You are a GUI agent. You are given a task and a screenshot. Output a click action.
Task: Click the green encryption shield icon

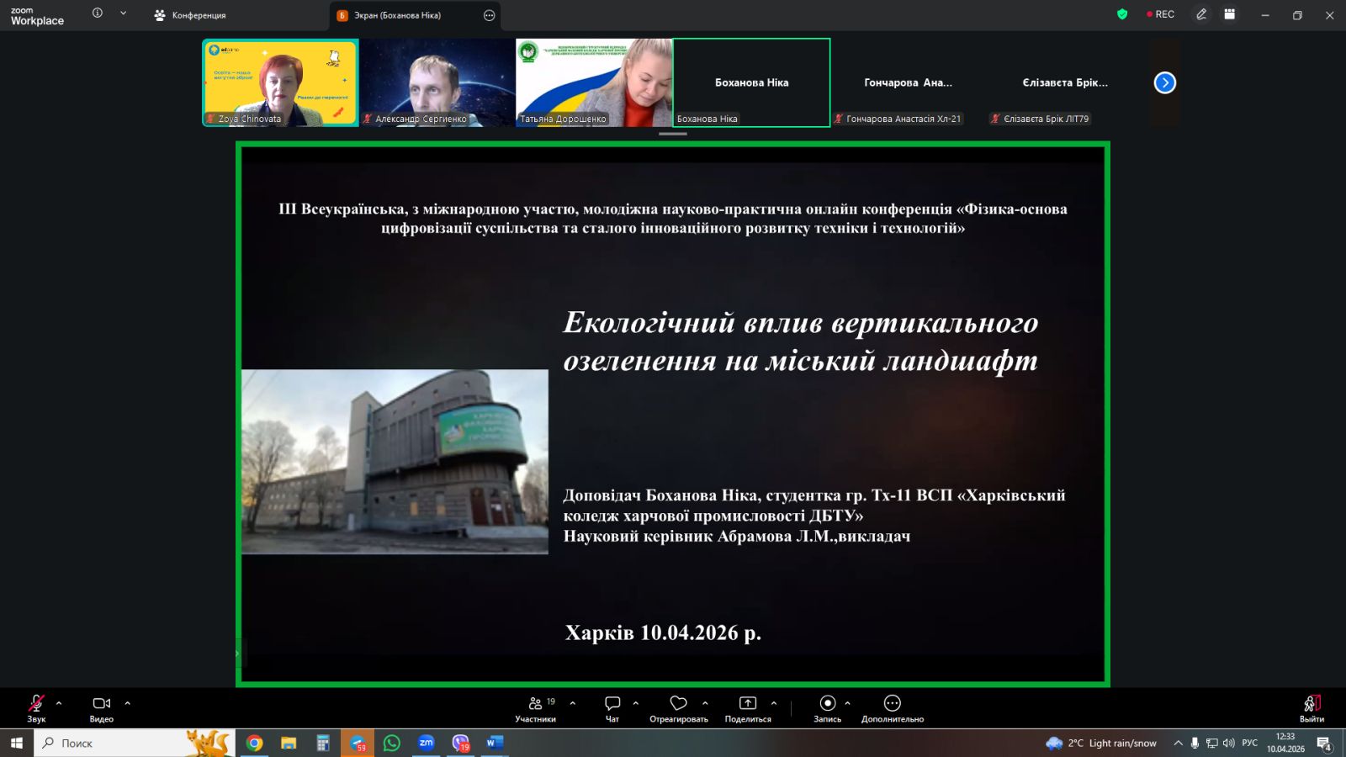tap(1121, 14)
